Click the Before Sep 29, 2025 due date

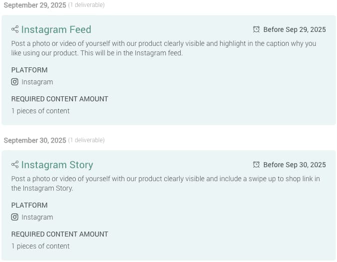[295, 29]
